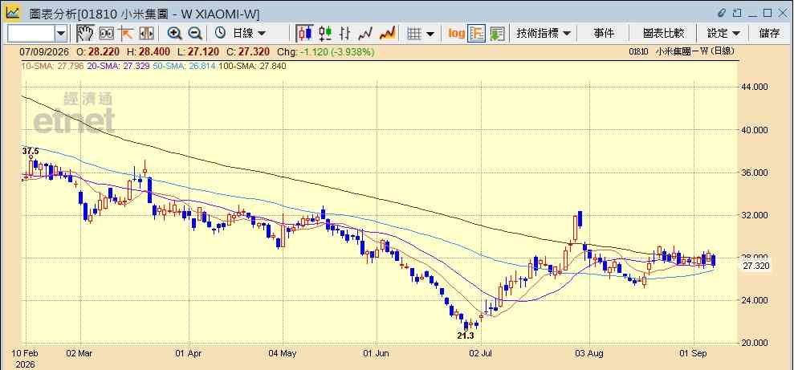The height and width of the screenshot is (370, 794).
Task: Click the 02 Jul date axis label
Action: [481, 352]
